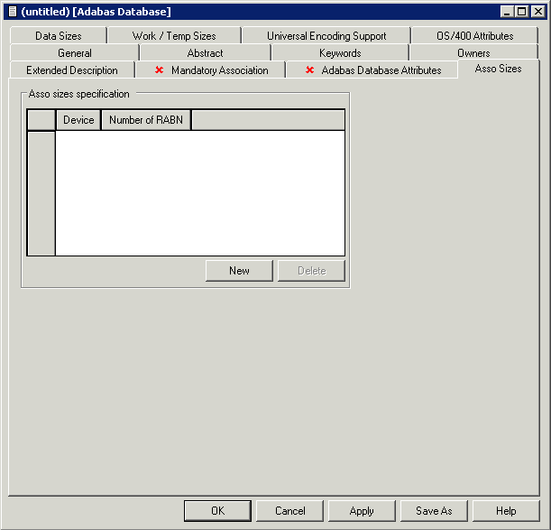Click the red X icon on Mandatory Association tab
This screenshot has width=551, height=530.
point(160,70)
